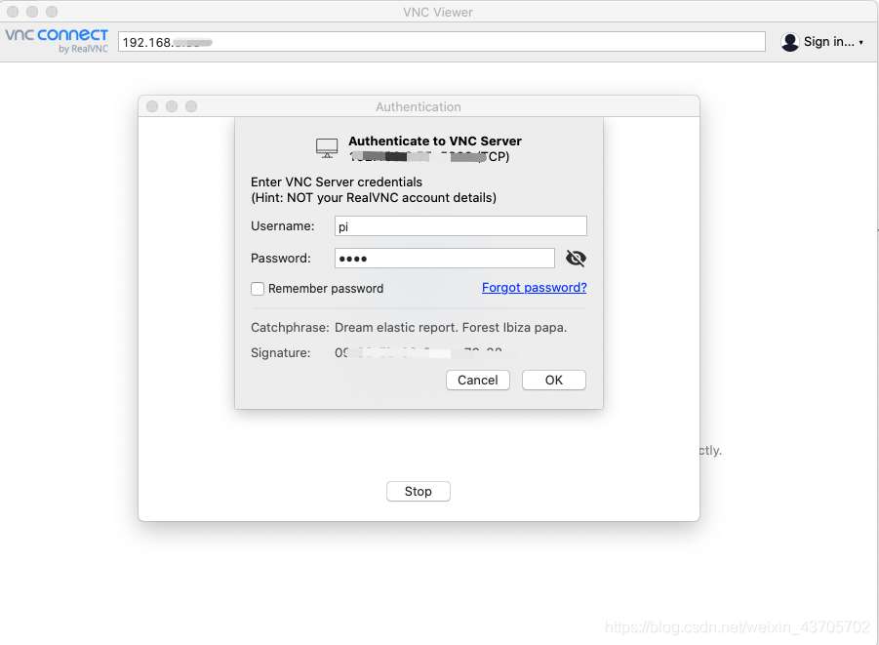The height and width of the screenshot is (645, 879).
Task: Click the VNC Connect logo
Action: click(x=57, y=40)
